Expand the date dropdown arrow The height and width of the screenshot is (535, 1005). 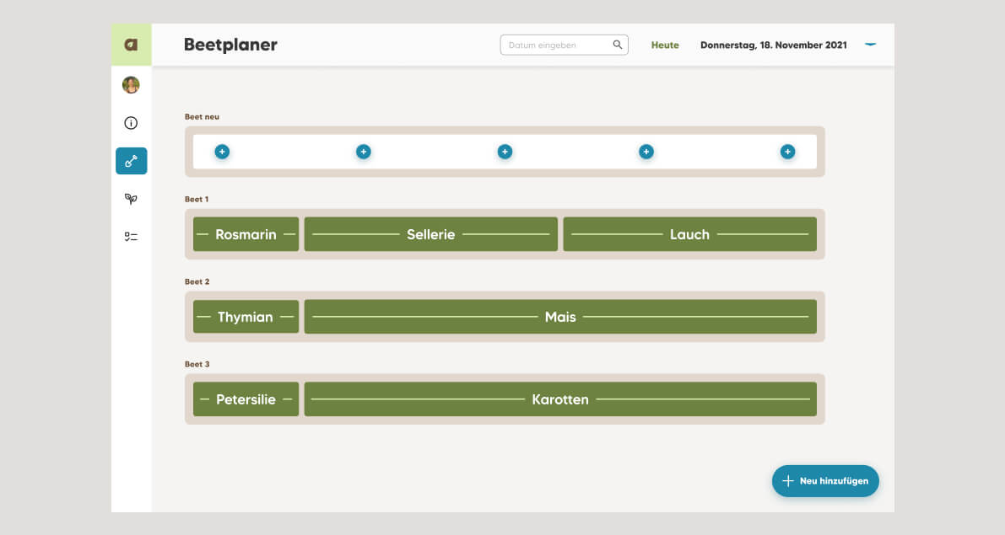coord(870,45)
